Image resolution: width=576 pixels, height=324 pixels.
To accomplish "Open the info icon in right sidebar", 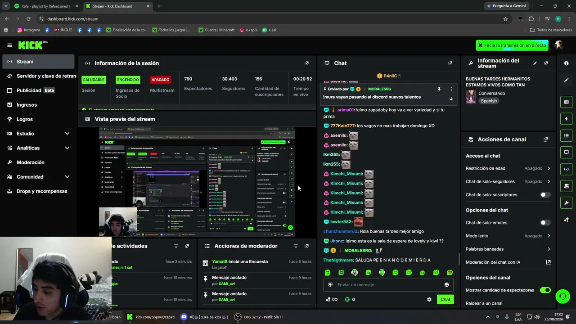I will [x=566, y=63].
